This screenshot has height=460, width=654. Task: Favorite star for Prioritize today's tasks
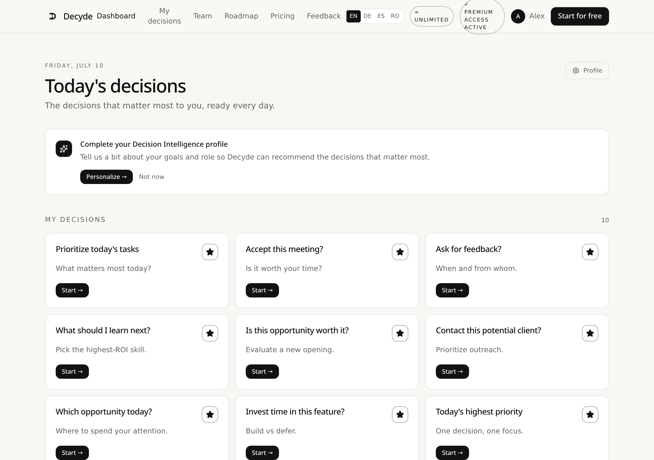click(x=210, y=252)
